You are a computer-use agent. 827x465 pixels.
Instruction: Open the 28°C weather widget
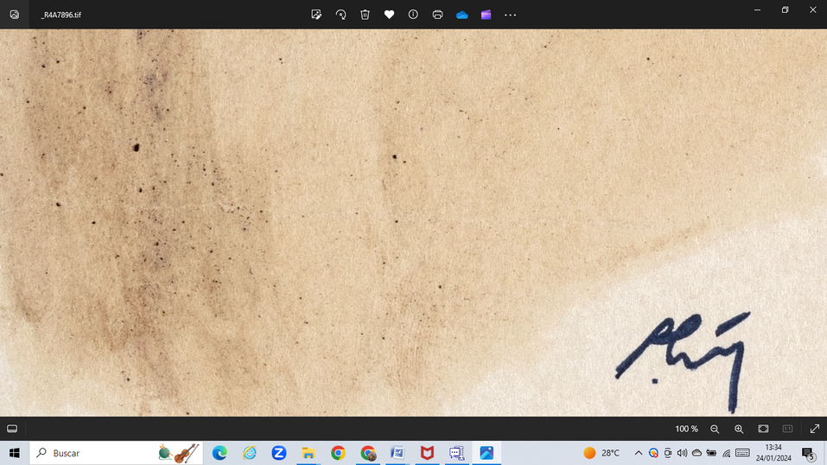tap(601, 453)
